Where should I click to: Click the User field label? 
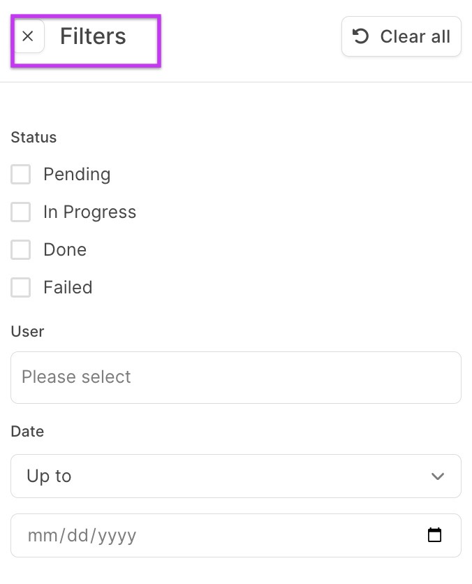pos(27,332)
